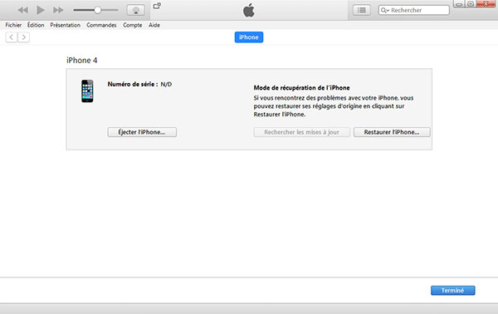Adjust the volume slider knob
This screenshot has height=314, width=498.
tap(97, 10)
